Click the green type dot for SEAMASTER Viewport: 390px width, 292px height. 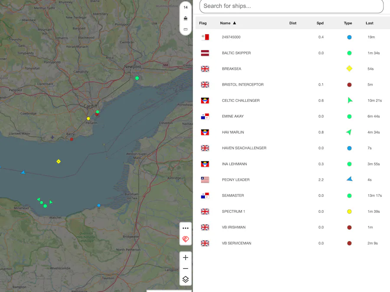point(349,196)
